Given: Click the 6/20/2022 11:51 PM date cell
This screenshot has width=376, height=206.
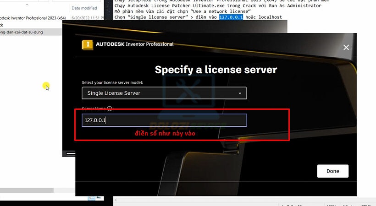Looking at the screenshot, I should tap(88, 18).
